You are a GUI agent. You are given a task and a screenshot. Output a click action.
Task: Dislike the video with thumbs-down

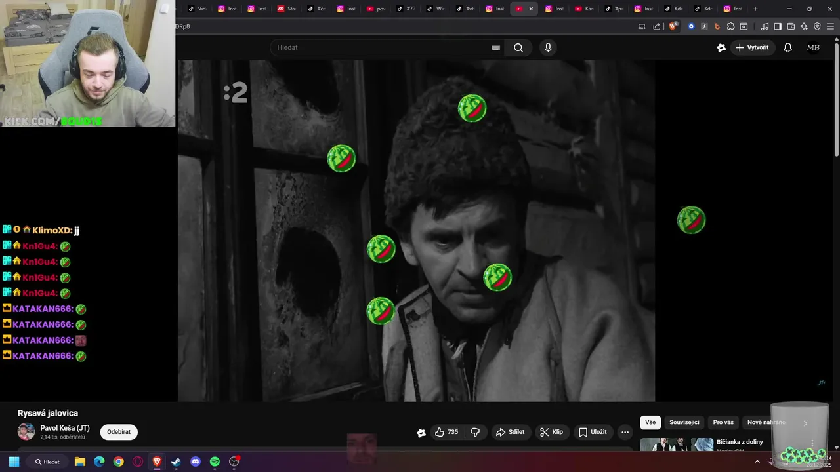pyautogui.click(x=475, y=432)
